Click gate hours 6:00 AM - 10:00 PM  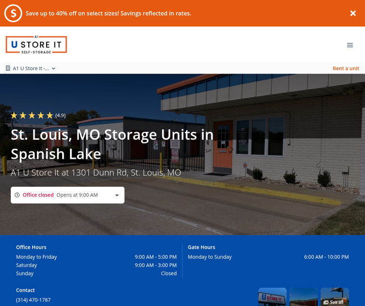pos(327,257)
